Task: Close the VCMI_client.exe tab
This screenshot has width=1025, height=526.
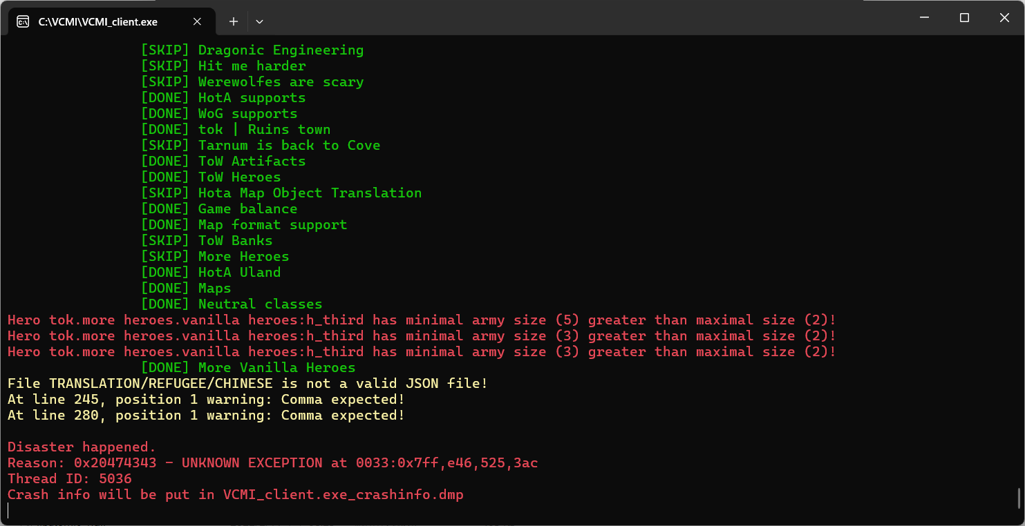Action: pyautogui.click(x=197, y=21)
